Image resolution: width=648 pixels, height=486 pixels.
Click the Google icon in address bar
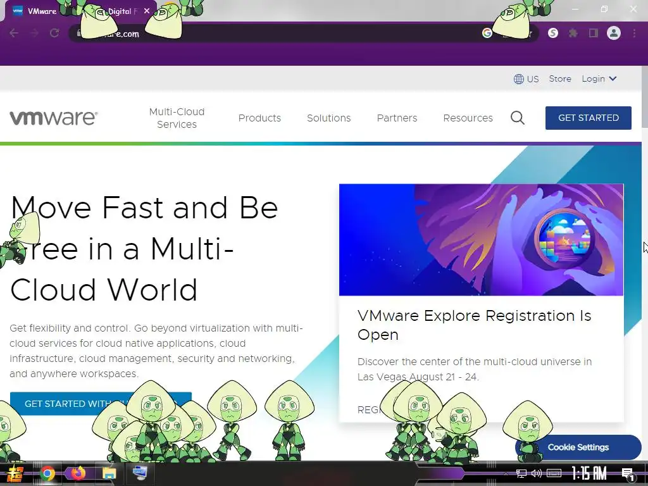point(487,33)
